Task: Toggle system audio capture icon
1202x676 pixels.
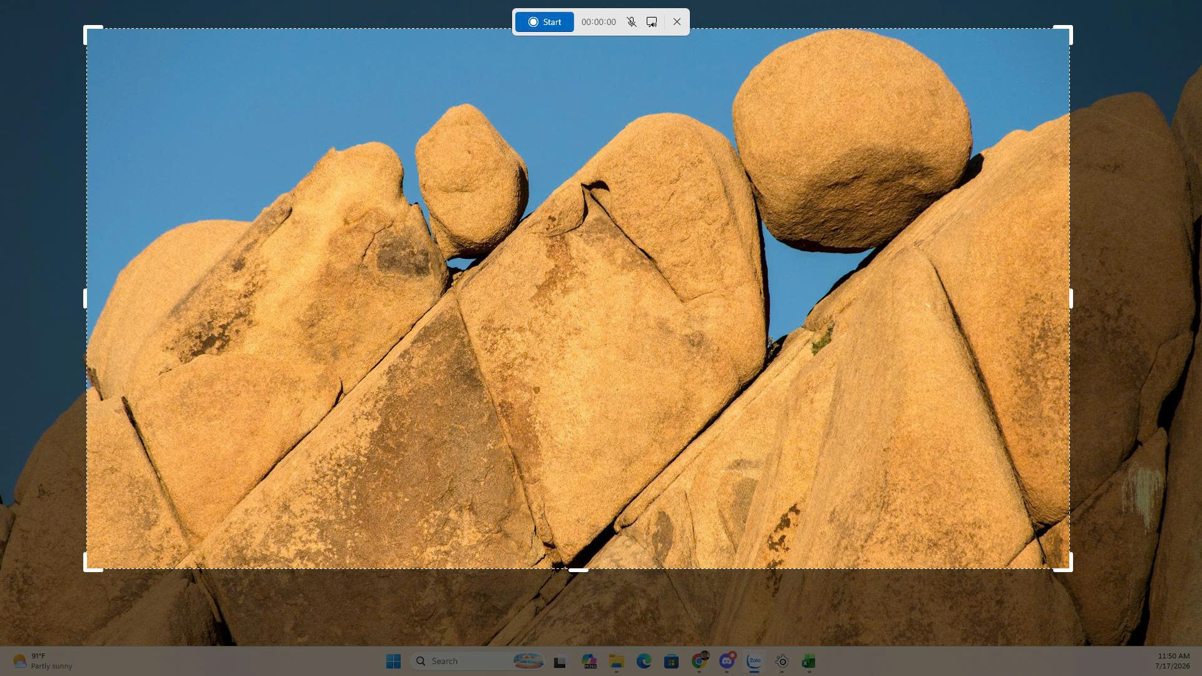Action: pos(652,22)
